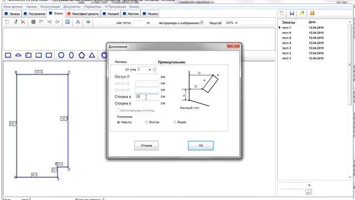Switch to the Раскрой tab
This screenshot has height=200, width=355.
(x=110, y=14)
